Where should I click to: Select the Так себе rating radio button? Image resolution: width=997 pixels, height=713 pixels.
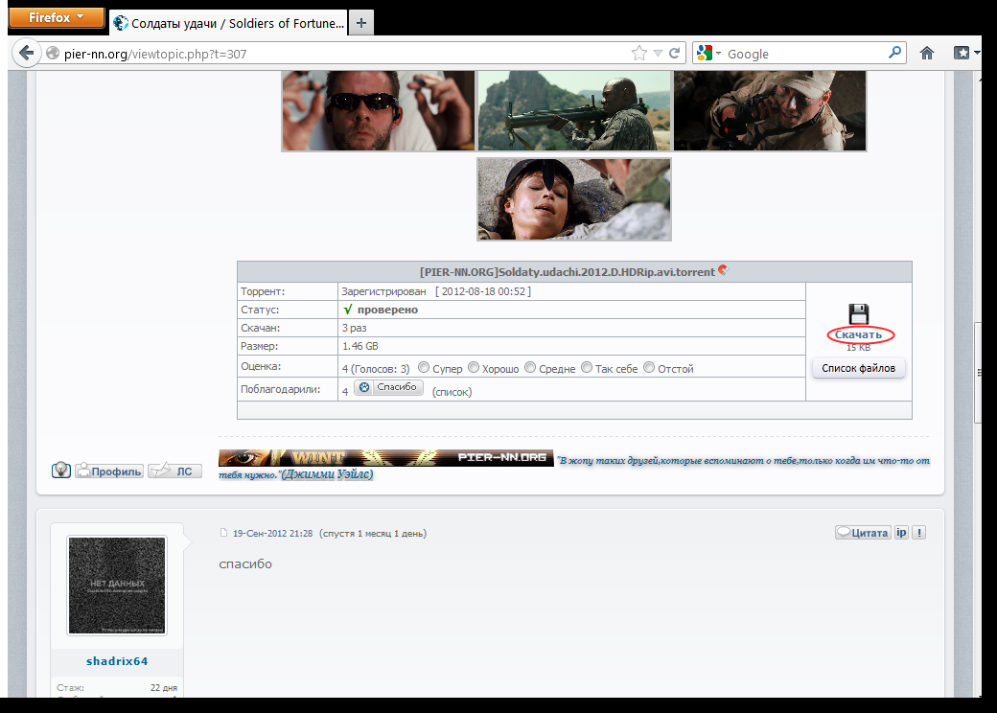(x=587, y=367)
